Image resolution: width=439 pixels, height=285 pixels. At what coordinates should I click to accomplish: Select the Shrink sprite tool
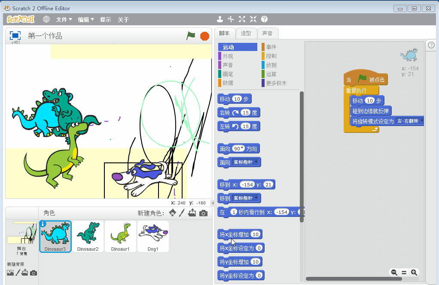pos(253,19)
